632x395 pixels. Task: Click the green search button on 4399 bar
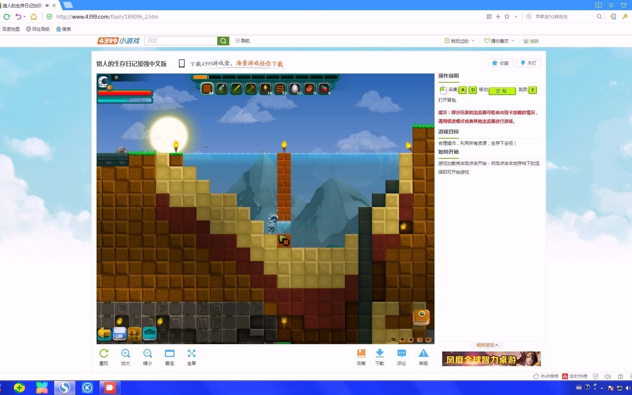[223, 41]
